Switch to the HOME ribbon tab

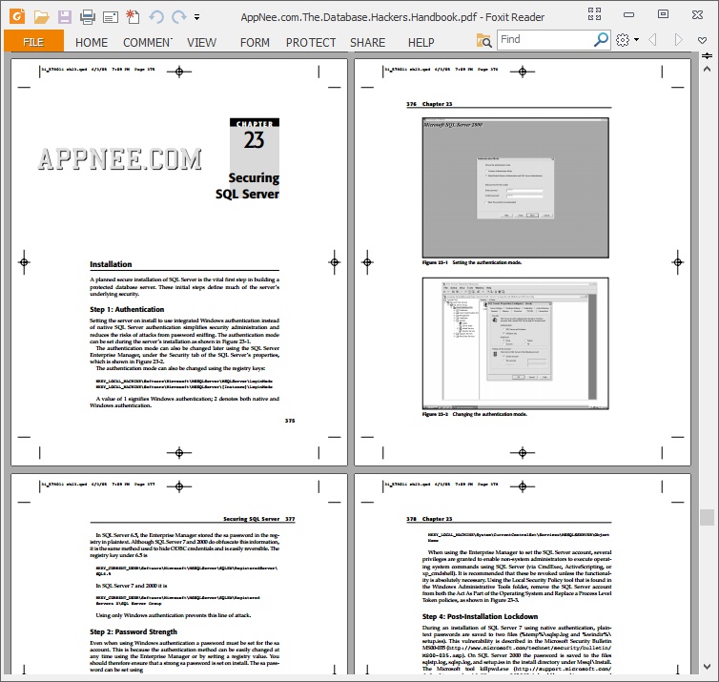92,43
